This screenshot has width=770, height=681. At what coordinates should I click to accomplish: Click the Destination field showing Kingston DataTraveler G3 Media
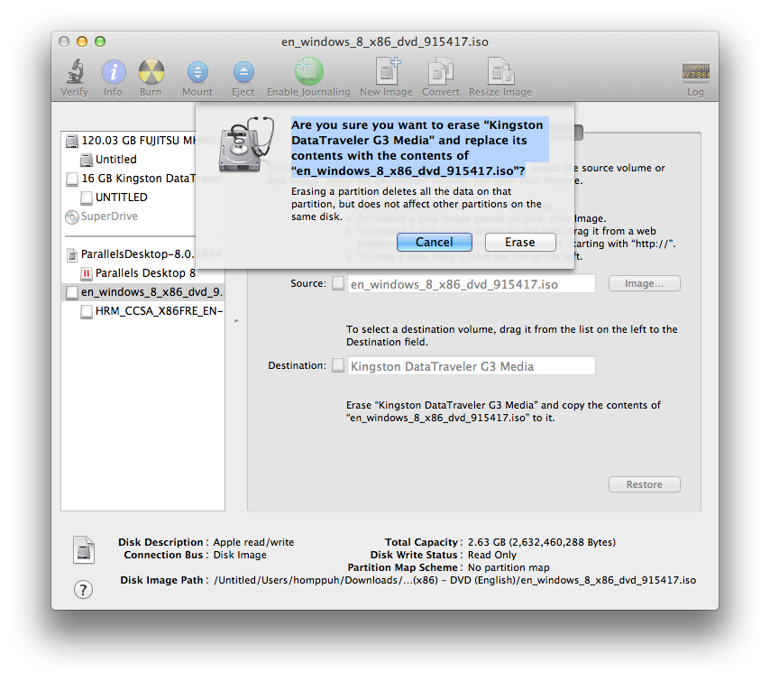472,366
